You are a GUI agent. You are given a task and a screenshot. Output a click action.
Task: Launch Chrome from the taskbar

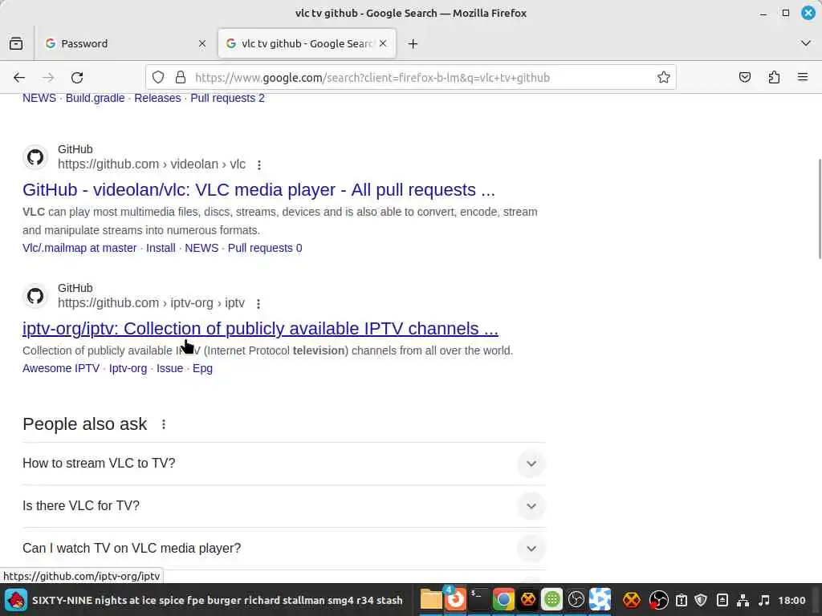click(x=503, y=600)
